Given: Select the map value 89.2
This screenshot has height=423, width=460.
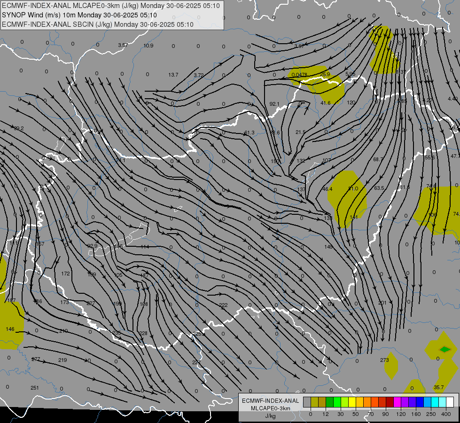Looking at the screenshot, I should pos(18,129).
